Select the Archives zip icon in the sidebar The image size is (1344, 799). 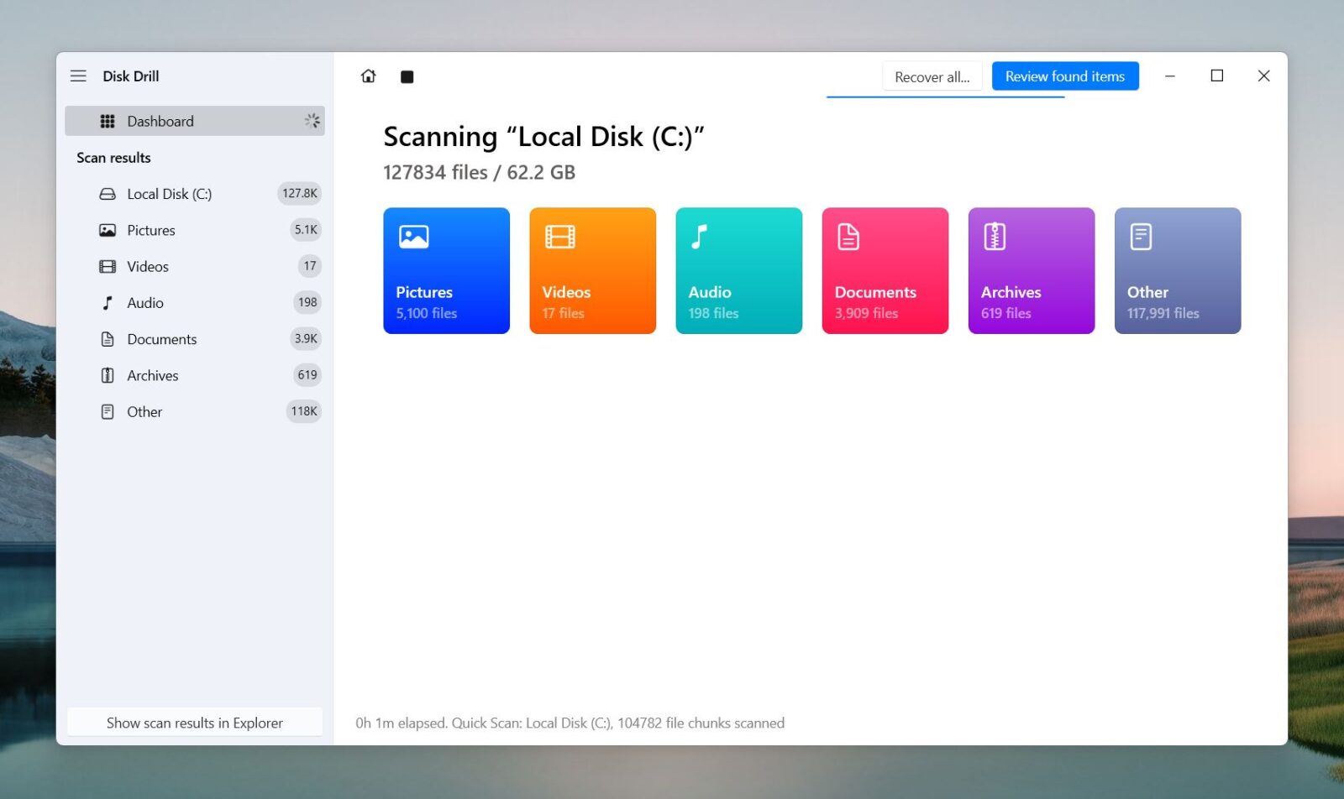106,375
